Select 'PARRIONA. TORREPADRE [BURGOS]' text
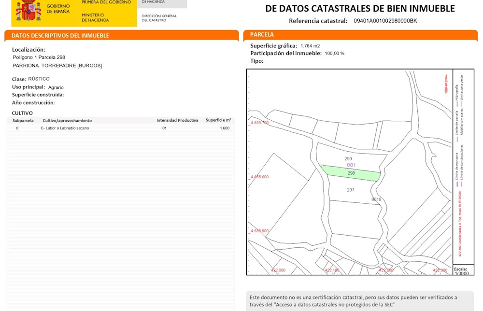The width and height of the screenshot is (483, 311). (x=57, y=66)
